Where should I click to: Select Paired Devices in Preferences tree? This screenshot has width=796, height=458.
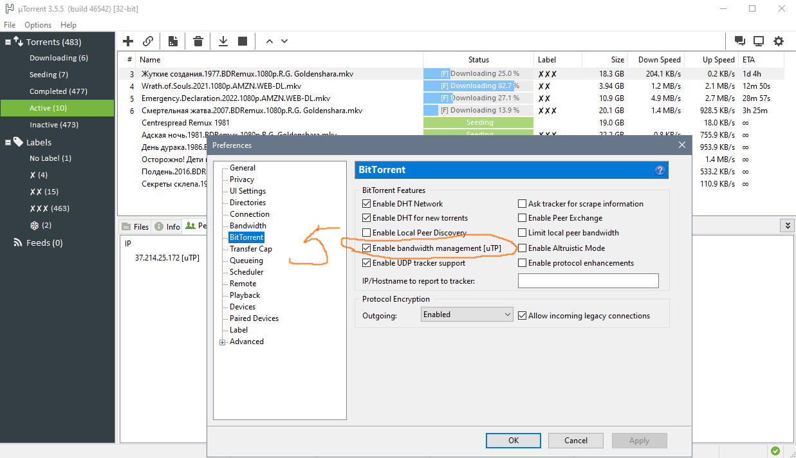click(x=254, y=318)
